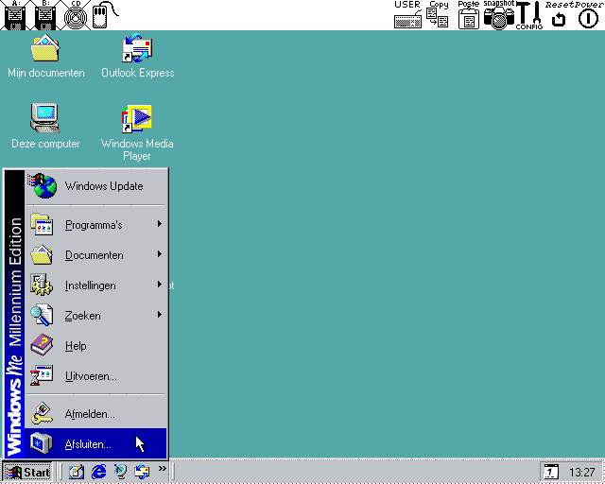This screenshot has width=605, height=484.
Task: Launch Outlook Express from quick launch bar
Action: [142, 472]
